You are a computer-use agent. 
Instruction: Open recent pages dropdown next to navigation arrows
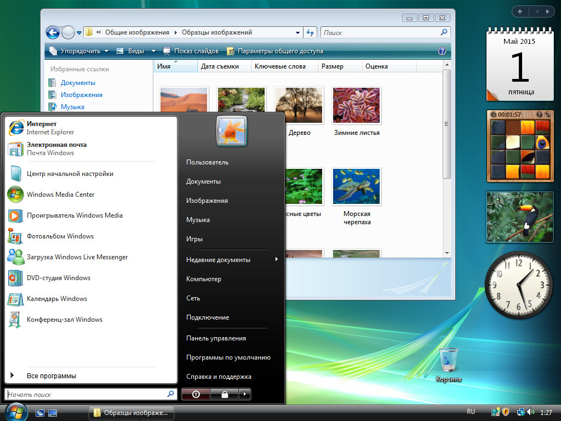79,32
